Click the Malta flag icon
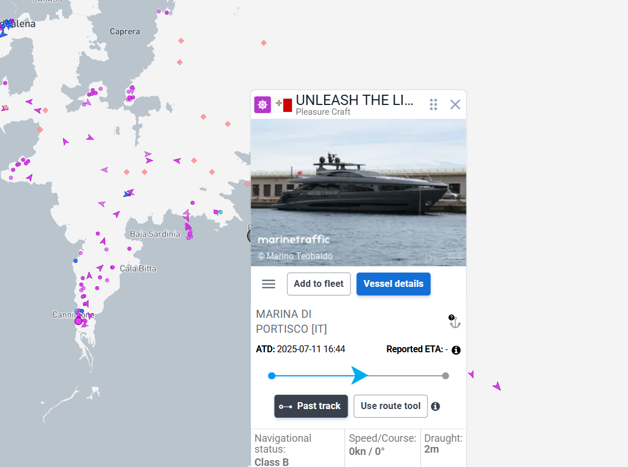628x467 pixels. pyautogui.click(x=283, y=105)
